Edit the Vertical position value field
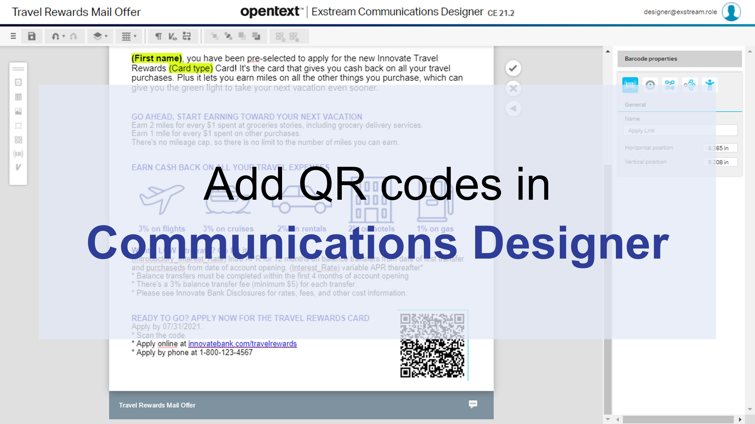The image size is (755, 424). [720, 162]
